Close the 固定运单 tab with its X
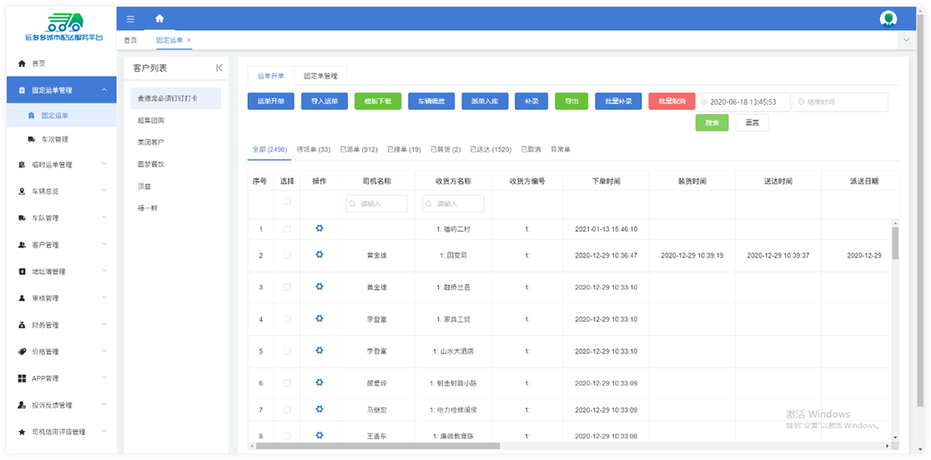Viewport: 931px width, 460px height. point(189,40)
